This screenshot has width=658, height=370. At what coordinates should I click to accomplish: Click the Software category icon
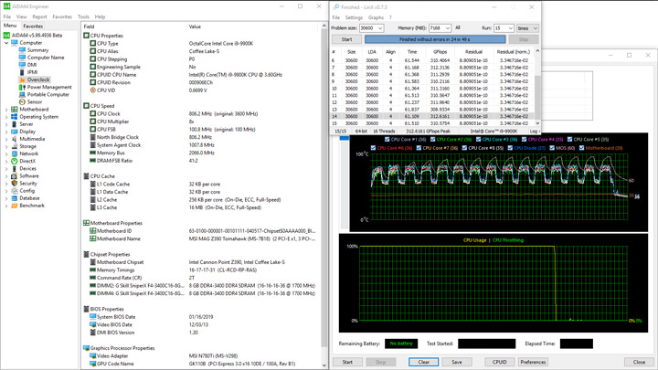[15, 176]
